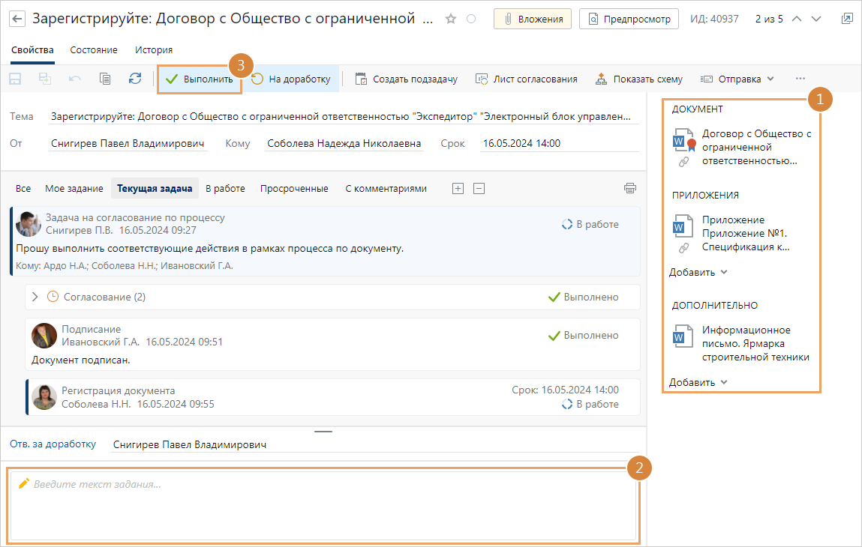Click the Выполнить button
Image resolution: width=862 pixels, height=547 pixels.
(200, 79)
